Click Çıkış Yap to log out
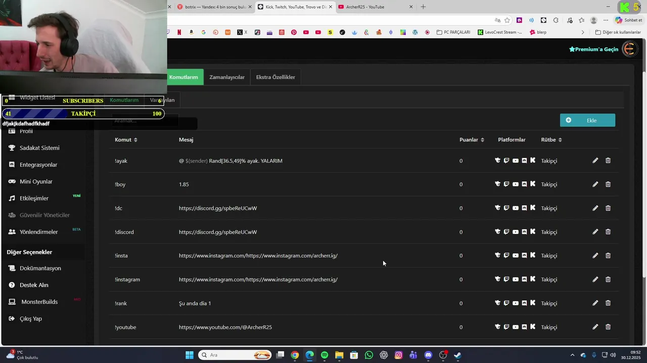Screen dimensions: 647x363 tap(30, 319)
